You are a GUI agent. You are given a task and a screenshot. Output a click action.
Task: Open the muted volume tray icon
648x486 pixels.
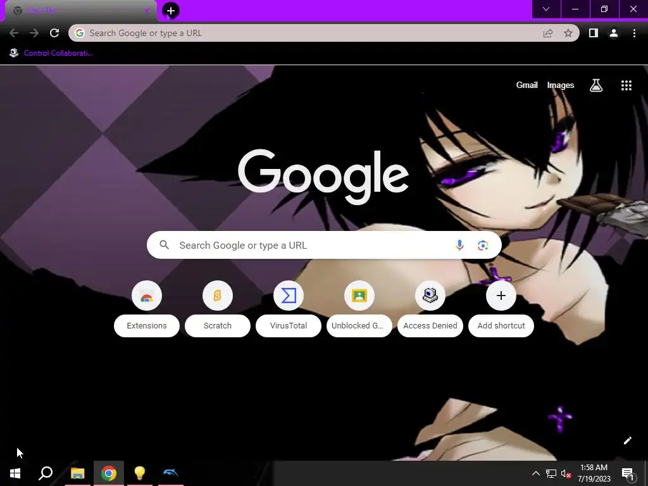tap(566, 473)
